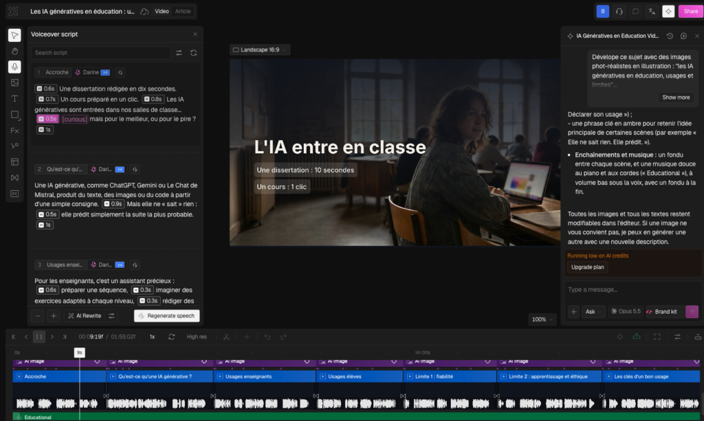
Task: Toggle the AI assistant sparkle panel
Action: coord(668,11)
